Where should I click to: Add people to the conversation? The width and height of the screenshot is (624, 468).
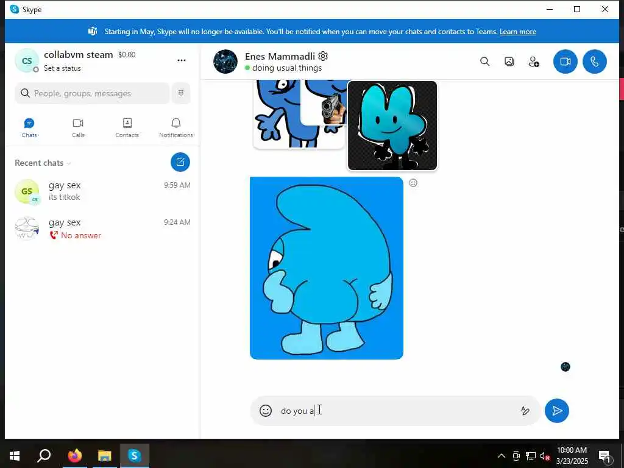click(534, 62)
